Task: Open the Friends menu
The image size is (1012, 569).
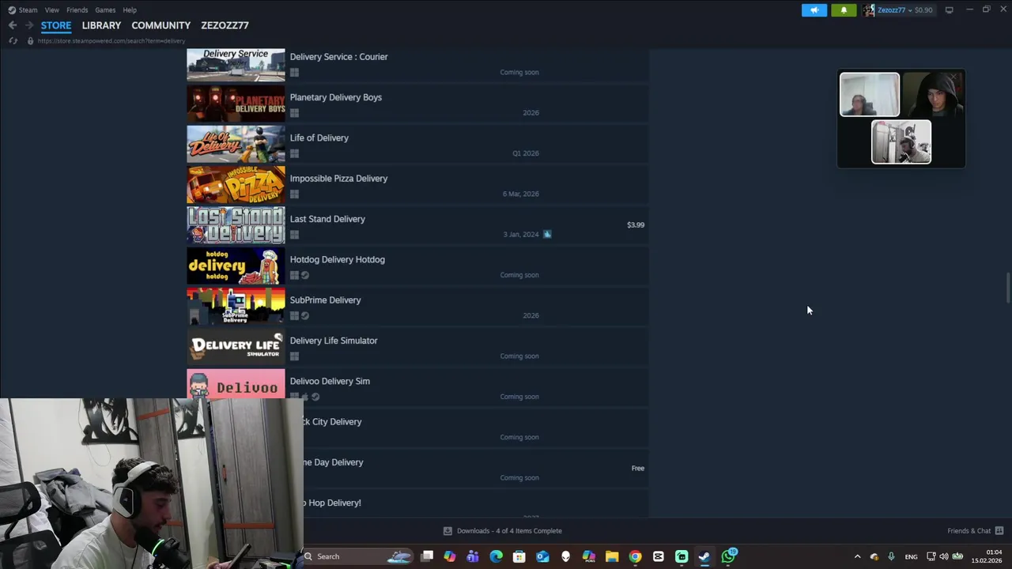Action: tap(77, 10)
